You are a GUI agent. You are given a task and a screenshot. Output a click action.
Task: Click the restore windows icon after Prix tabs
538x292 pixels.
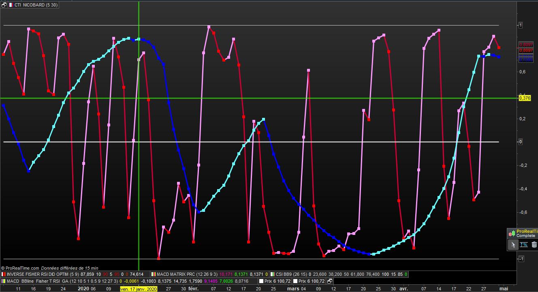(x=330, y=281)
